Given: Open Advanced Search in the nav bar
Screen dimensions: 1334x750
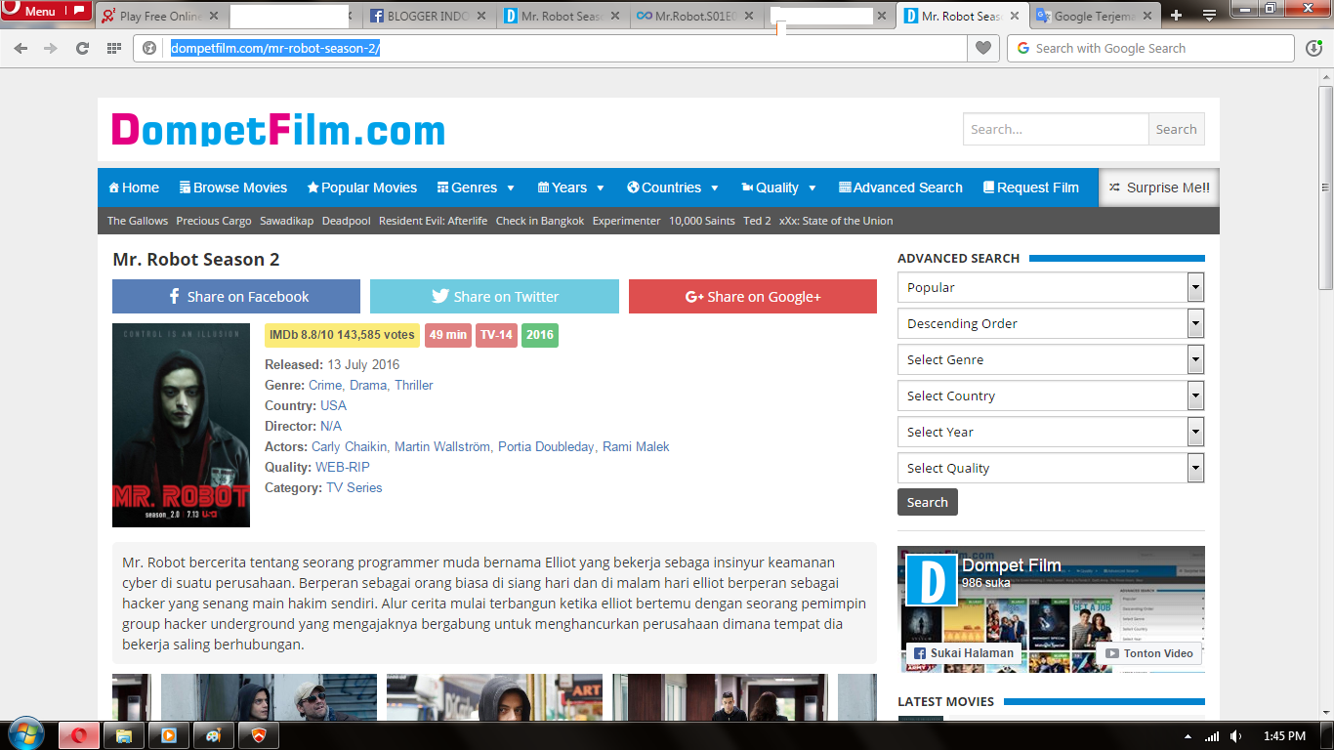Looking at the screenshot, I should click(900, 187).
